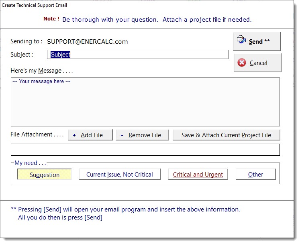Click the SUPPORT@ENERCALC.com address text
300x244 pixels.
87,41
